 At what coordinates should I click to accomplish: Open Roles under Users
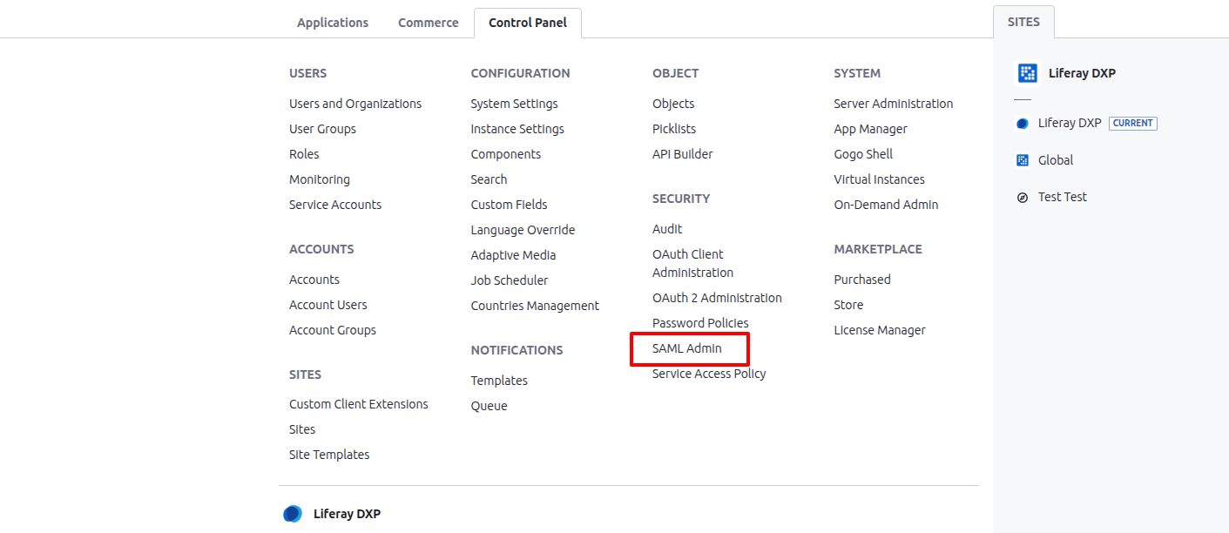pos(304,154)
